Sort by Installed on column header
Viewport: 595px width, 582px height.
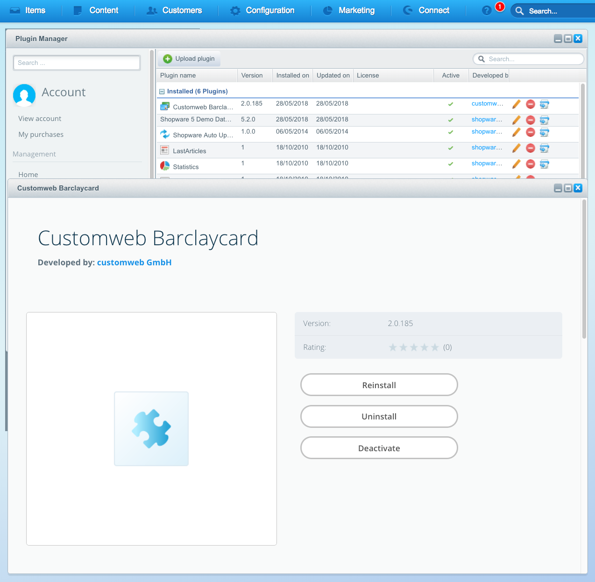click(x=292, y=75)
